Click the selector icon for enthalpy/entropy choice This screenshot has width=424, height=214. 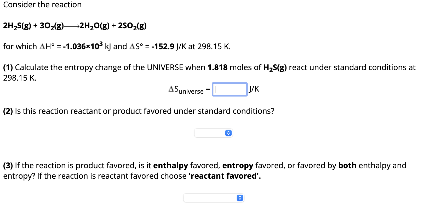(x=239, y=198)
